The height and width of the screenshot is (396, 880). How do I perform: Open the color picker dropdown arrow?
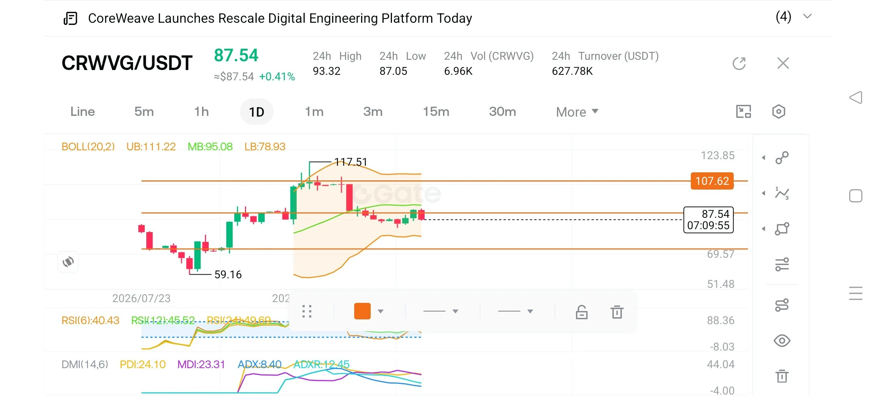coord(381,311)
